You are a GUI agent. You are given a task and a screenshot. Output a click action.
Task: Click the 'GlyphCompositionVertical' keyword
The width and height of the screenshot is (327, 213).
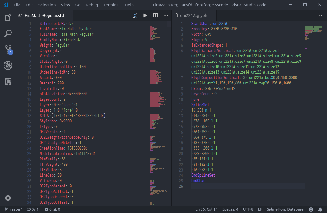[215, 78]
